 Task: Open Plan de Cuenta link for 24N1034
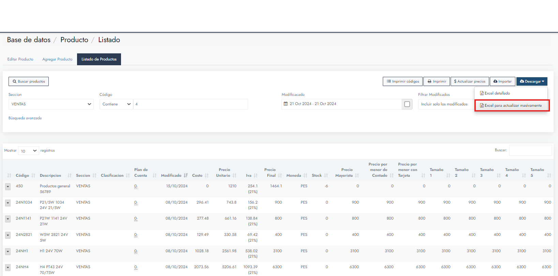[136, 203]
